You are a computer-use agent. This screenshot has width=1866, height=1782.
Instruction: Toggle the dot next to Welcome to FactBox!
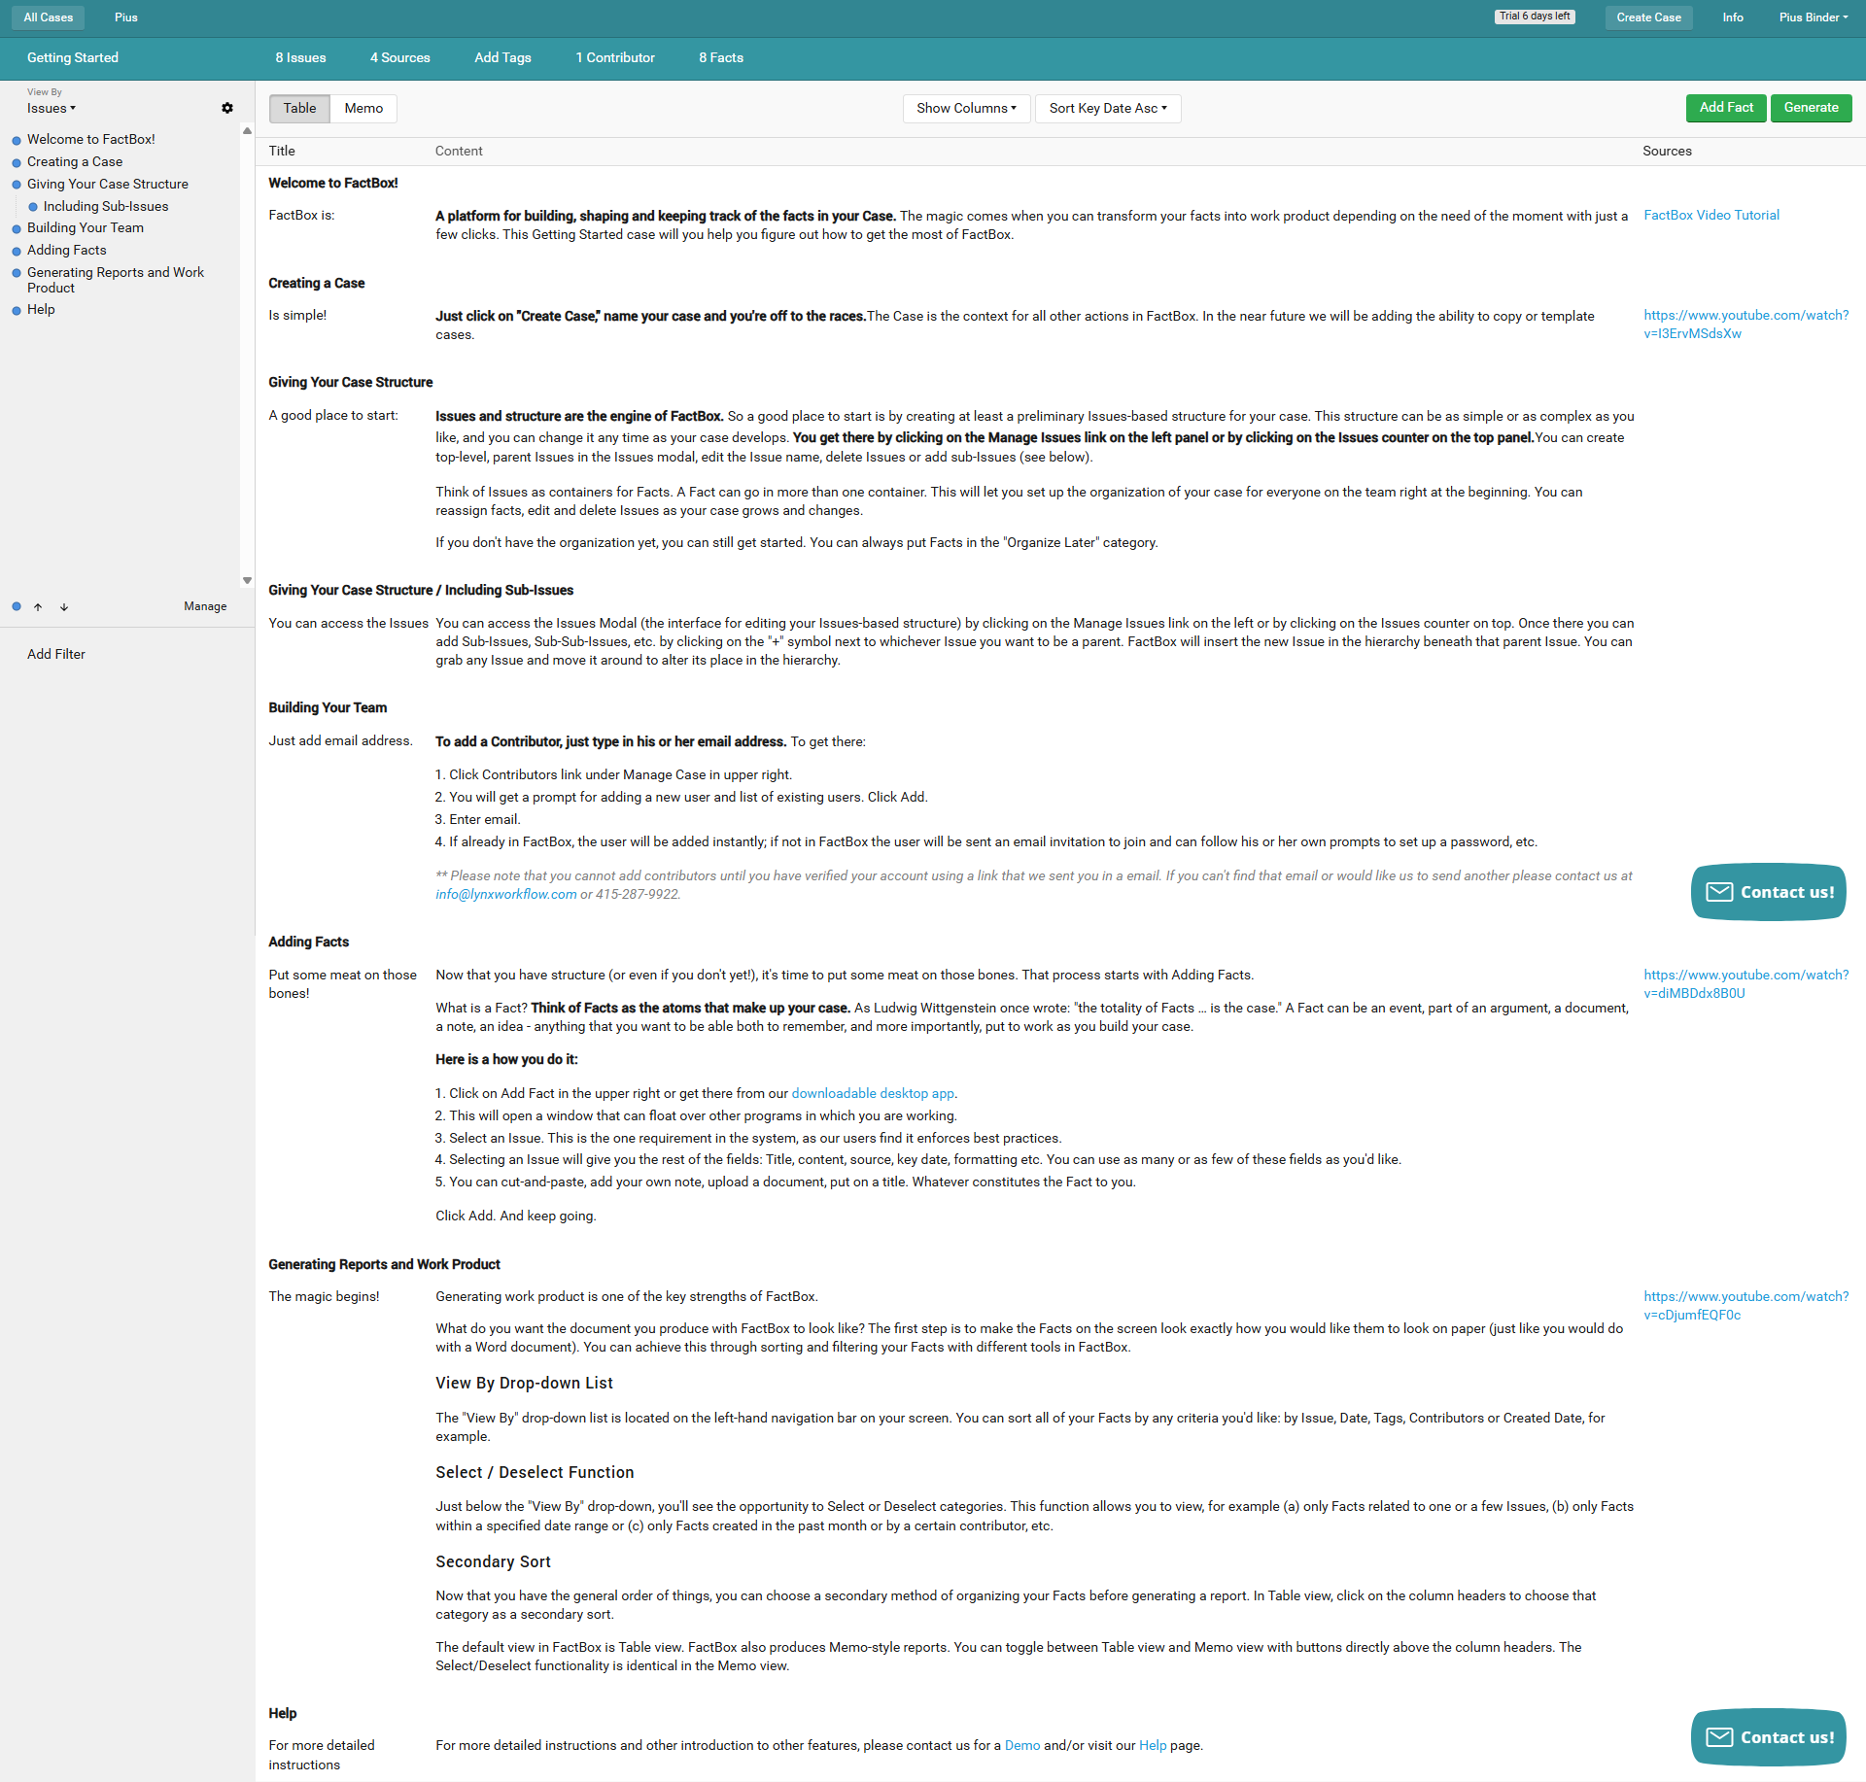coord(17,141)
